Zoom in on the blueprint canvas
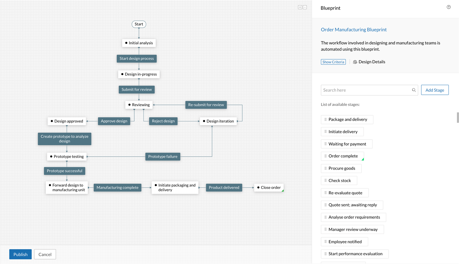This screenshot has width=459, height=264. (299, 7)
